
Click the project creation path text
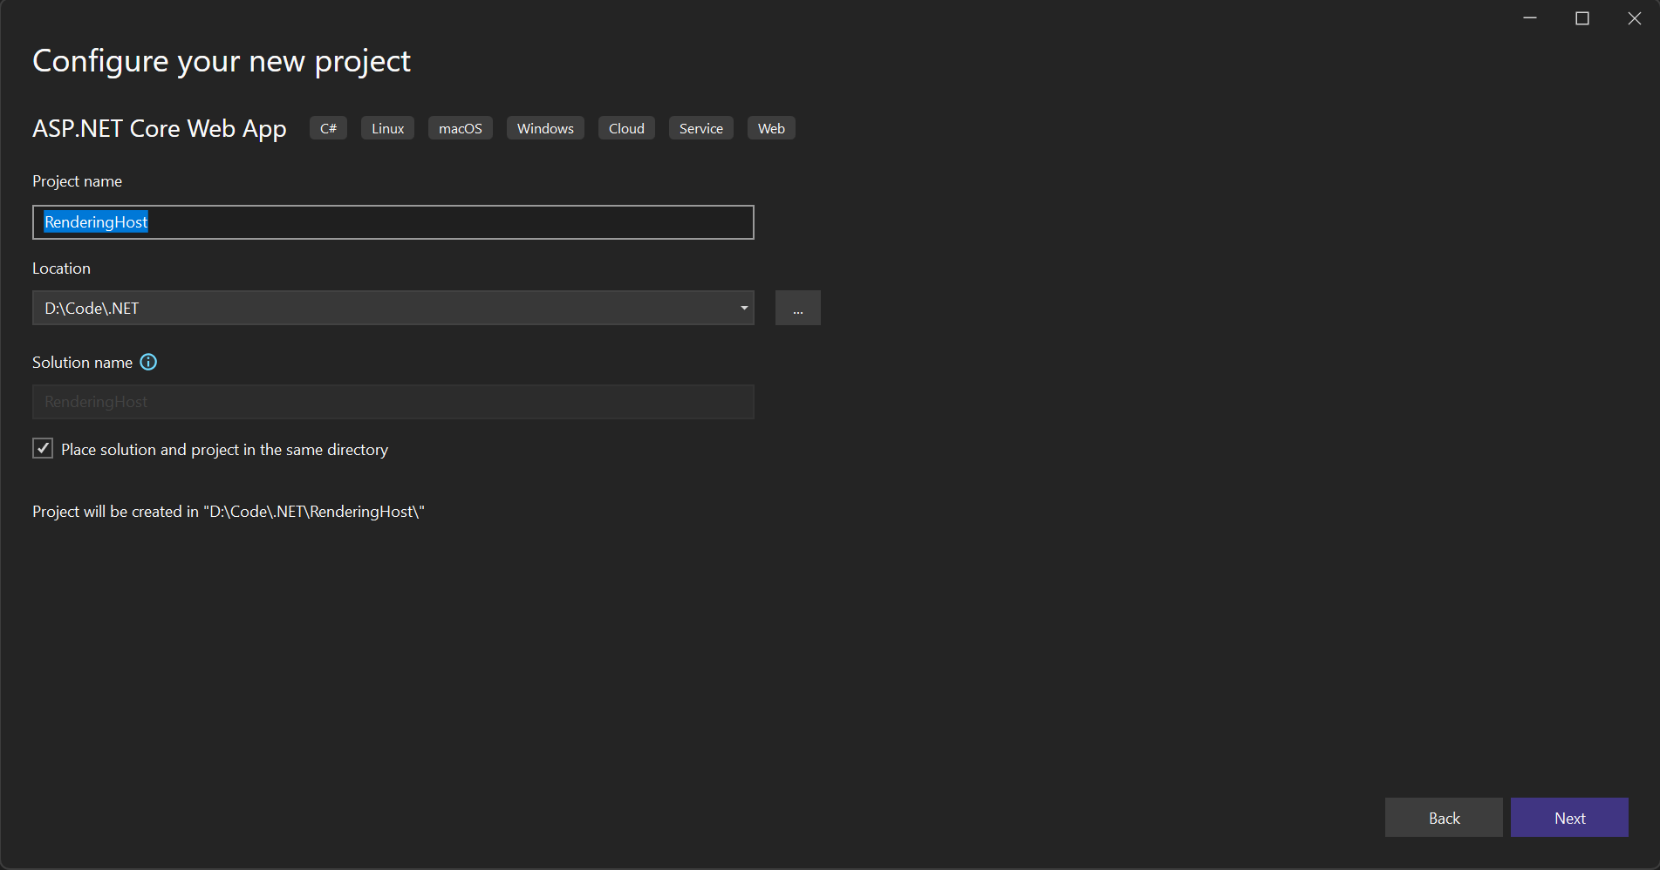click(x=229, y=512)
